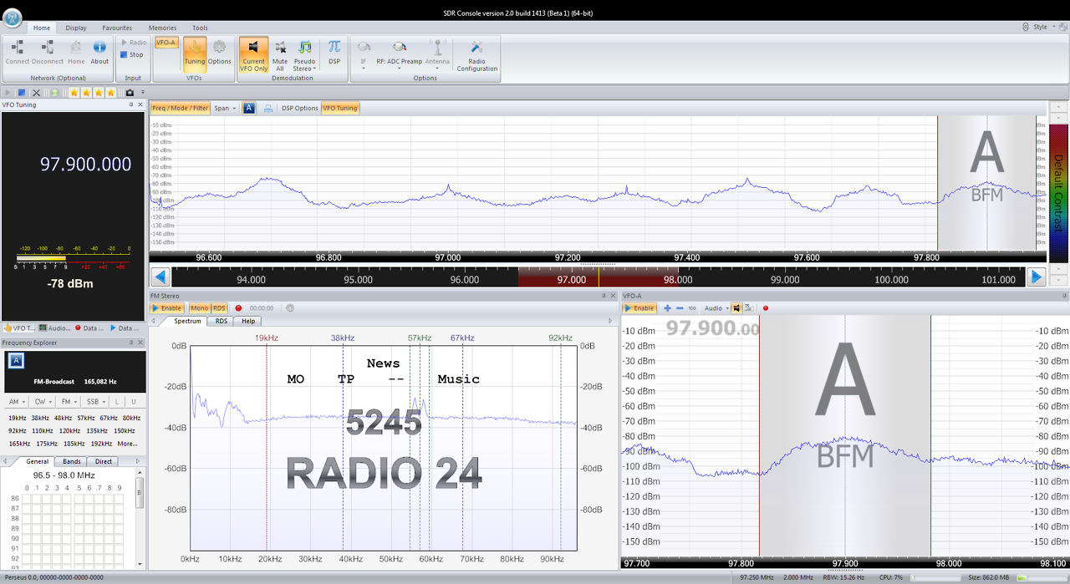Screen dimensions: 1070x584
Task: Open Radio Configuration tools
Action: click(x=476, y=55)
